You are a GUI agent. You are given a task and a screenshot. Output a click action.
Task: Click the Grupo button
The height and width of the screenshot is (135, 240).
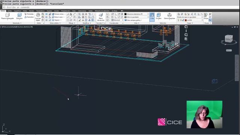click(x=206, y=16)
